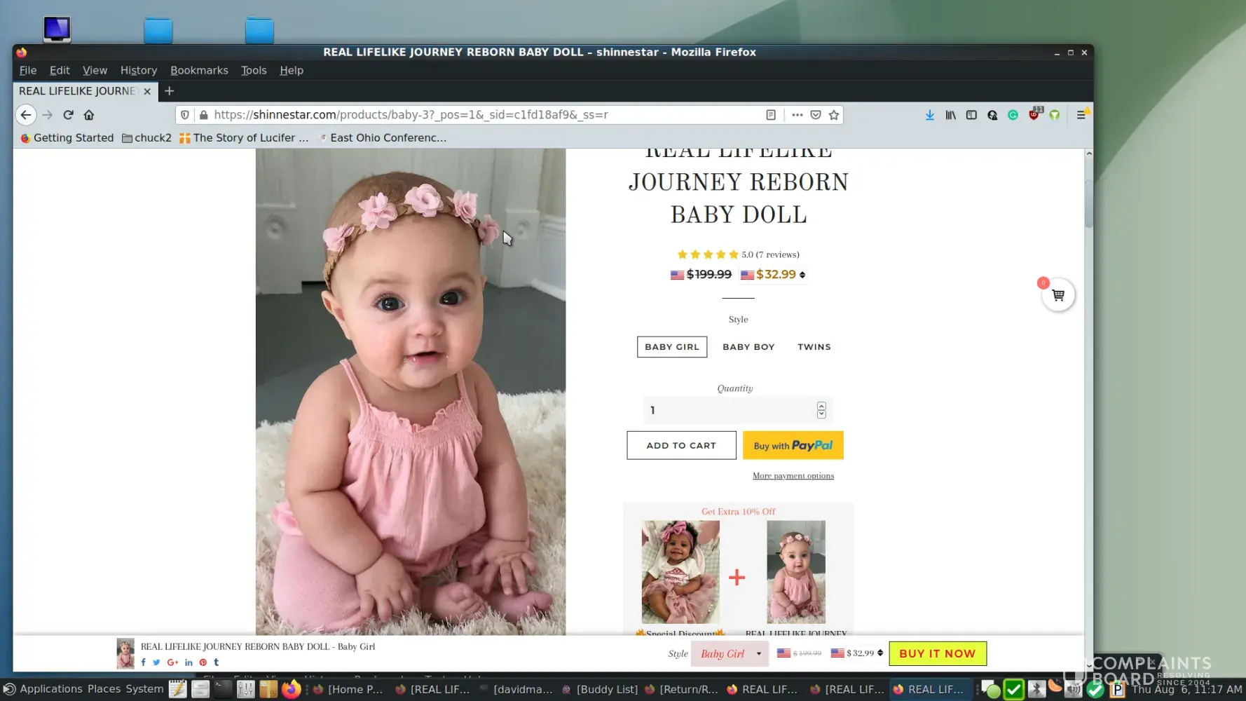Open the Firefox hamburger menu
Screen dimensions: 1246x701
click(x=1081, y=115)
